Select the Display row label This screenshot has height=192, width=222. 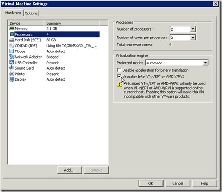point(21,79)
